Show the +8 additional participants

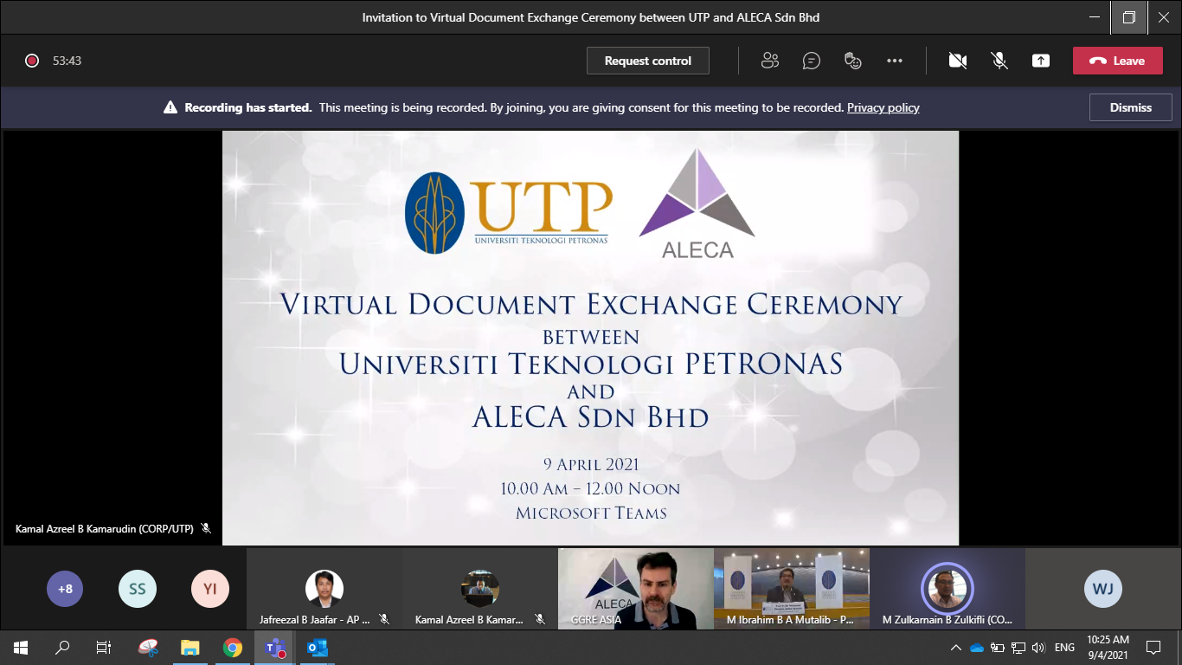coord(65,590)
